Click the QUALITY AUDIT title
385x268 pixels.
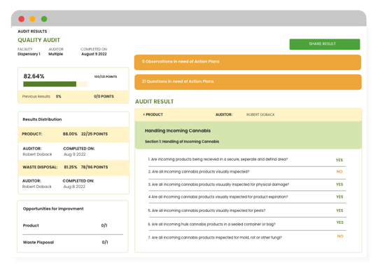tap(38, 40)
